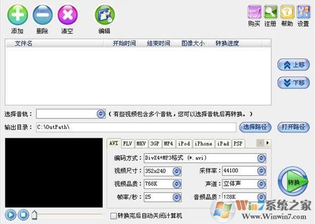The image size is (315, 224).
Task: Open the 注册 (register) key icon
Action: click(270, 12)
